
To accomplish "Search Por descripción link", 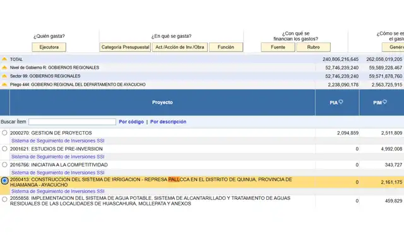I will [169, 122].
